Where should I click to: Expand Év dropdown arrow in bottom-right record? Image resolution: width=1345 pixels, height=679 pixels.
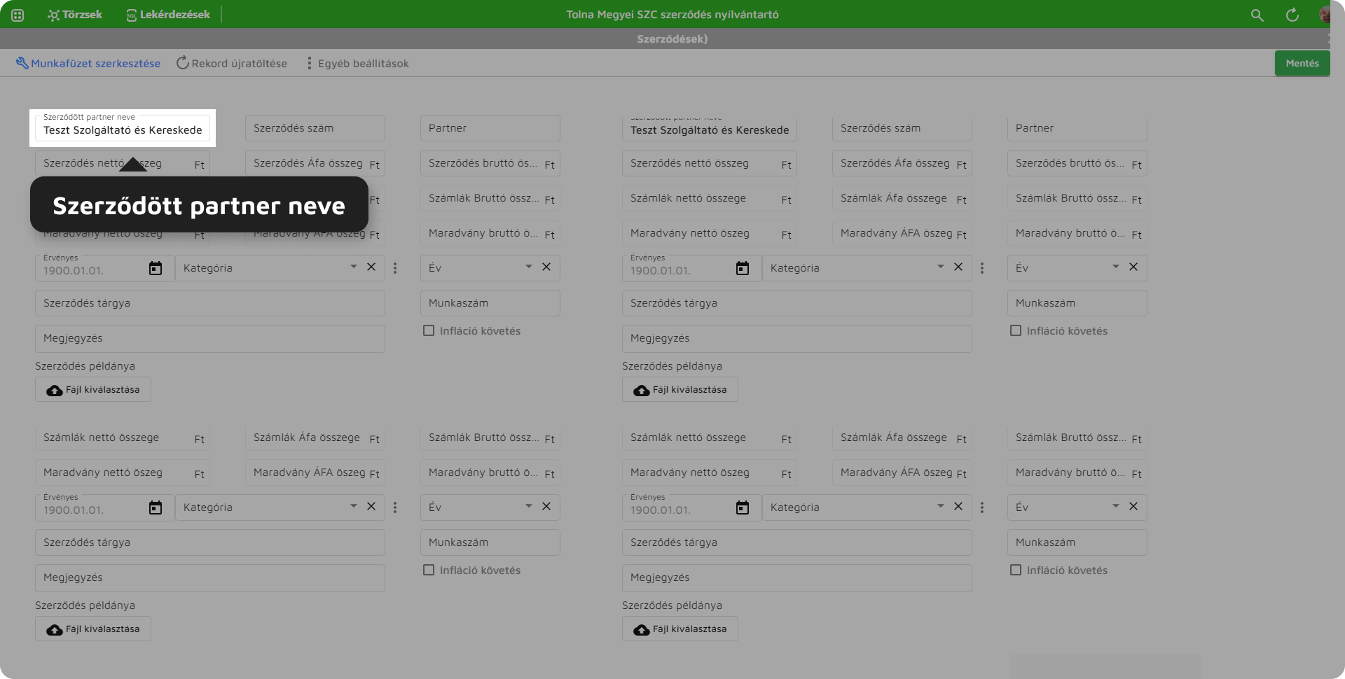1116,506
